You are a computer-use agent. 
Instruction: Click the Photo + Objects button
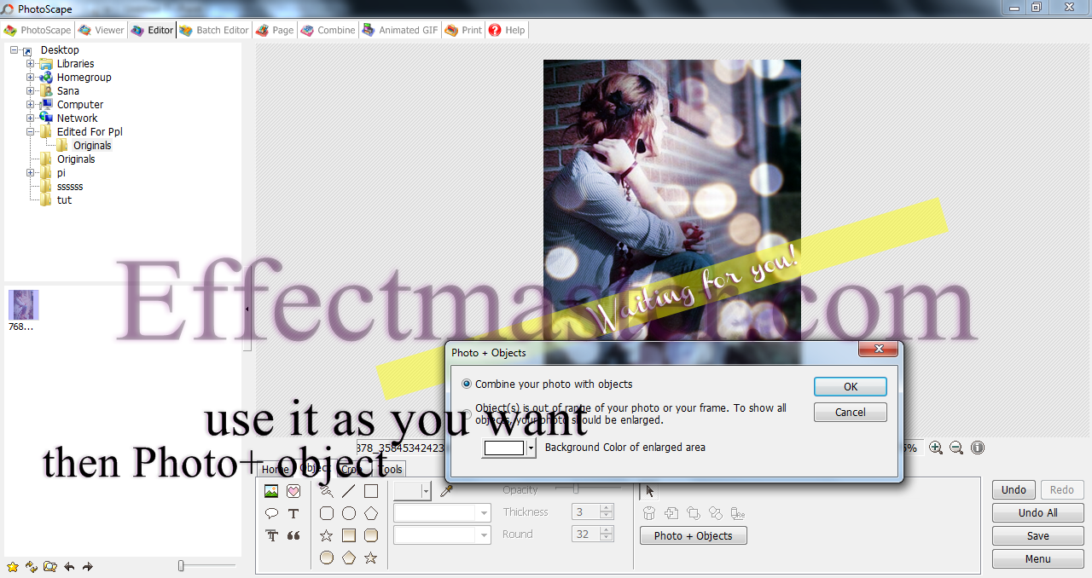tap(693, 535)
